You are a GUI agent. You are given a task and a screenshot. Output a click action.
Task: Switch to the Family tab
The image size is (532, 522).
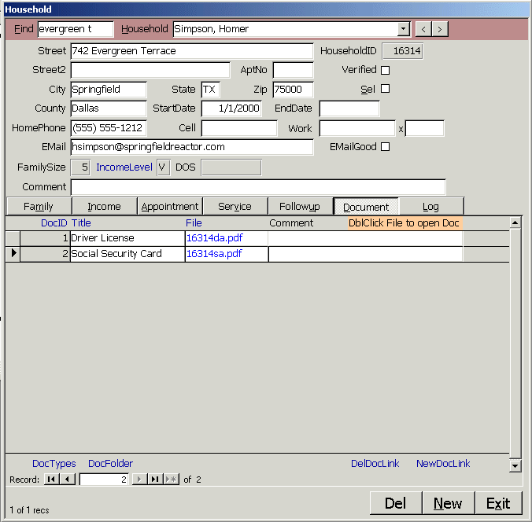pyautogui.click(x=39, y=207)
